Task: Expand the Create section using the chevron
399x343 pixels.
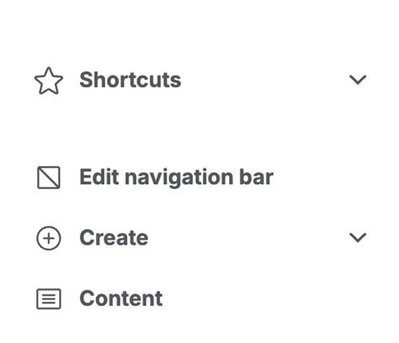Action: coord(358,238)
